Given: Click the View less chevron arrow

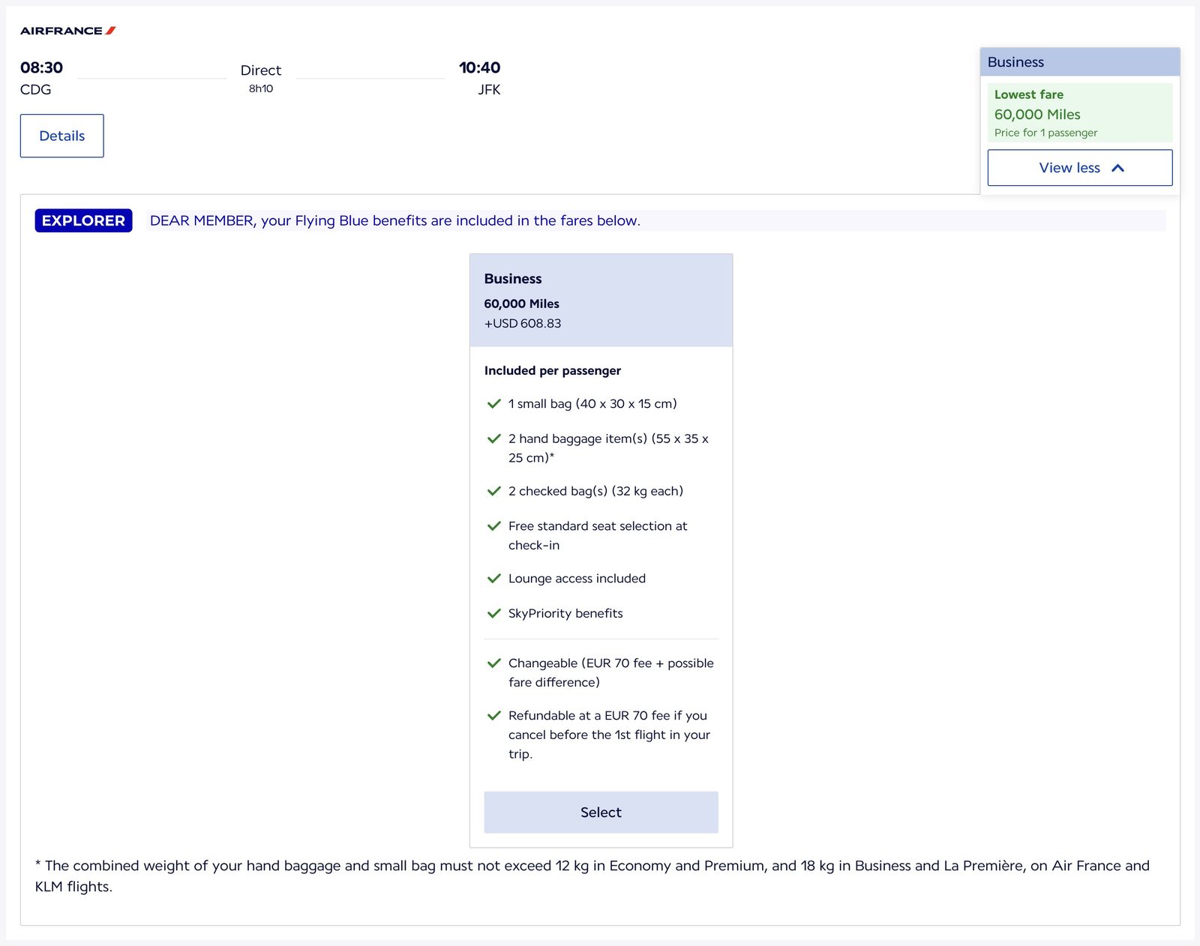Looking at the screenshot, I should point(1117,168).
